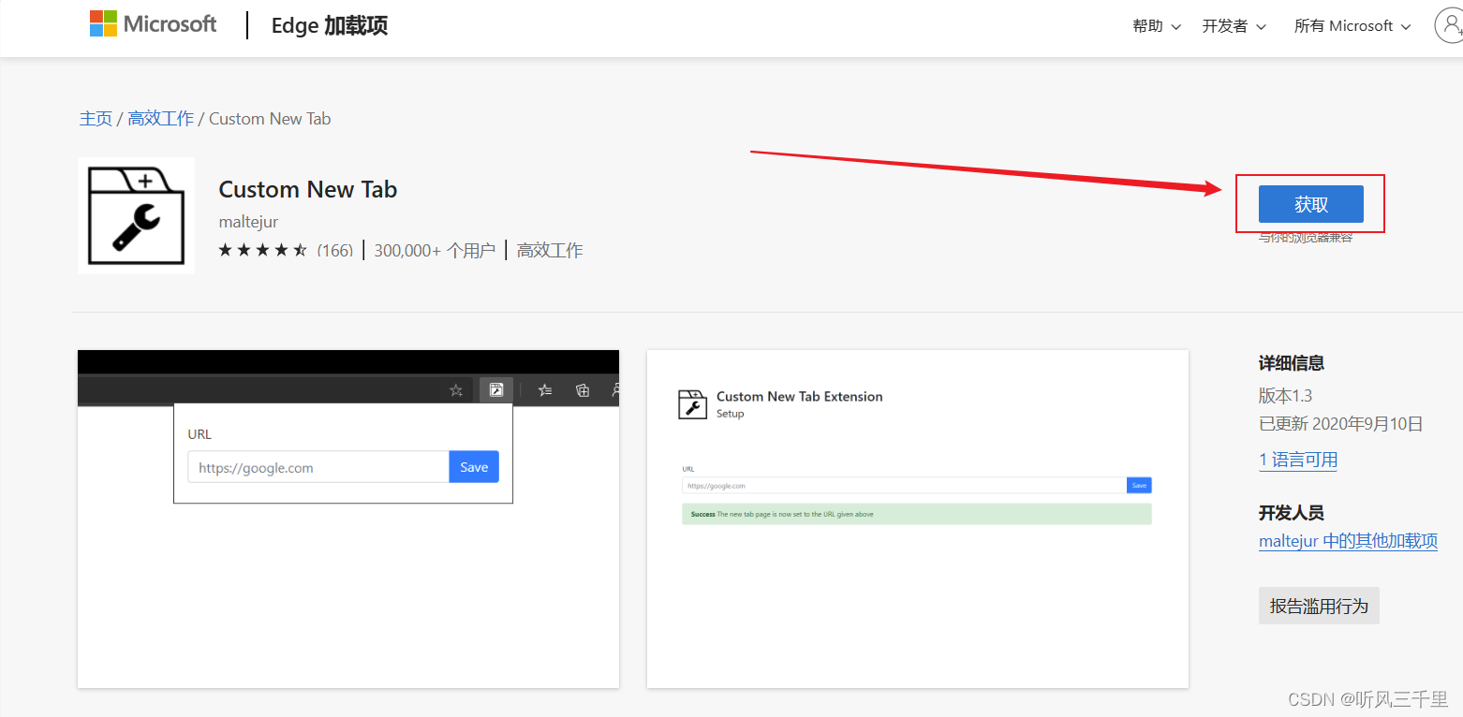Image resolution: width=1463 pixels, height=717 pixels.
Task: Click the 版本1.3 version text
Action: pos(1285,396)
